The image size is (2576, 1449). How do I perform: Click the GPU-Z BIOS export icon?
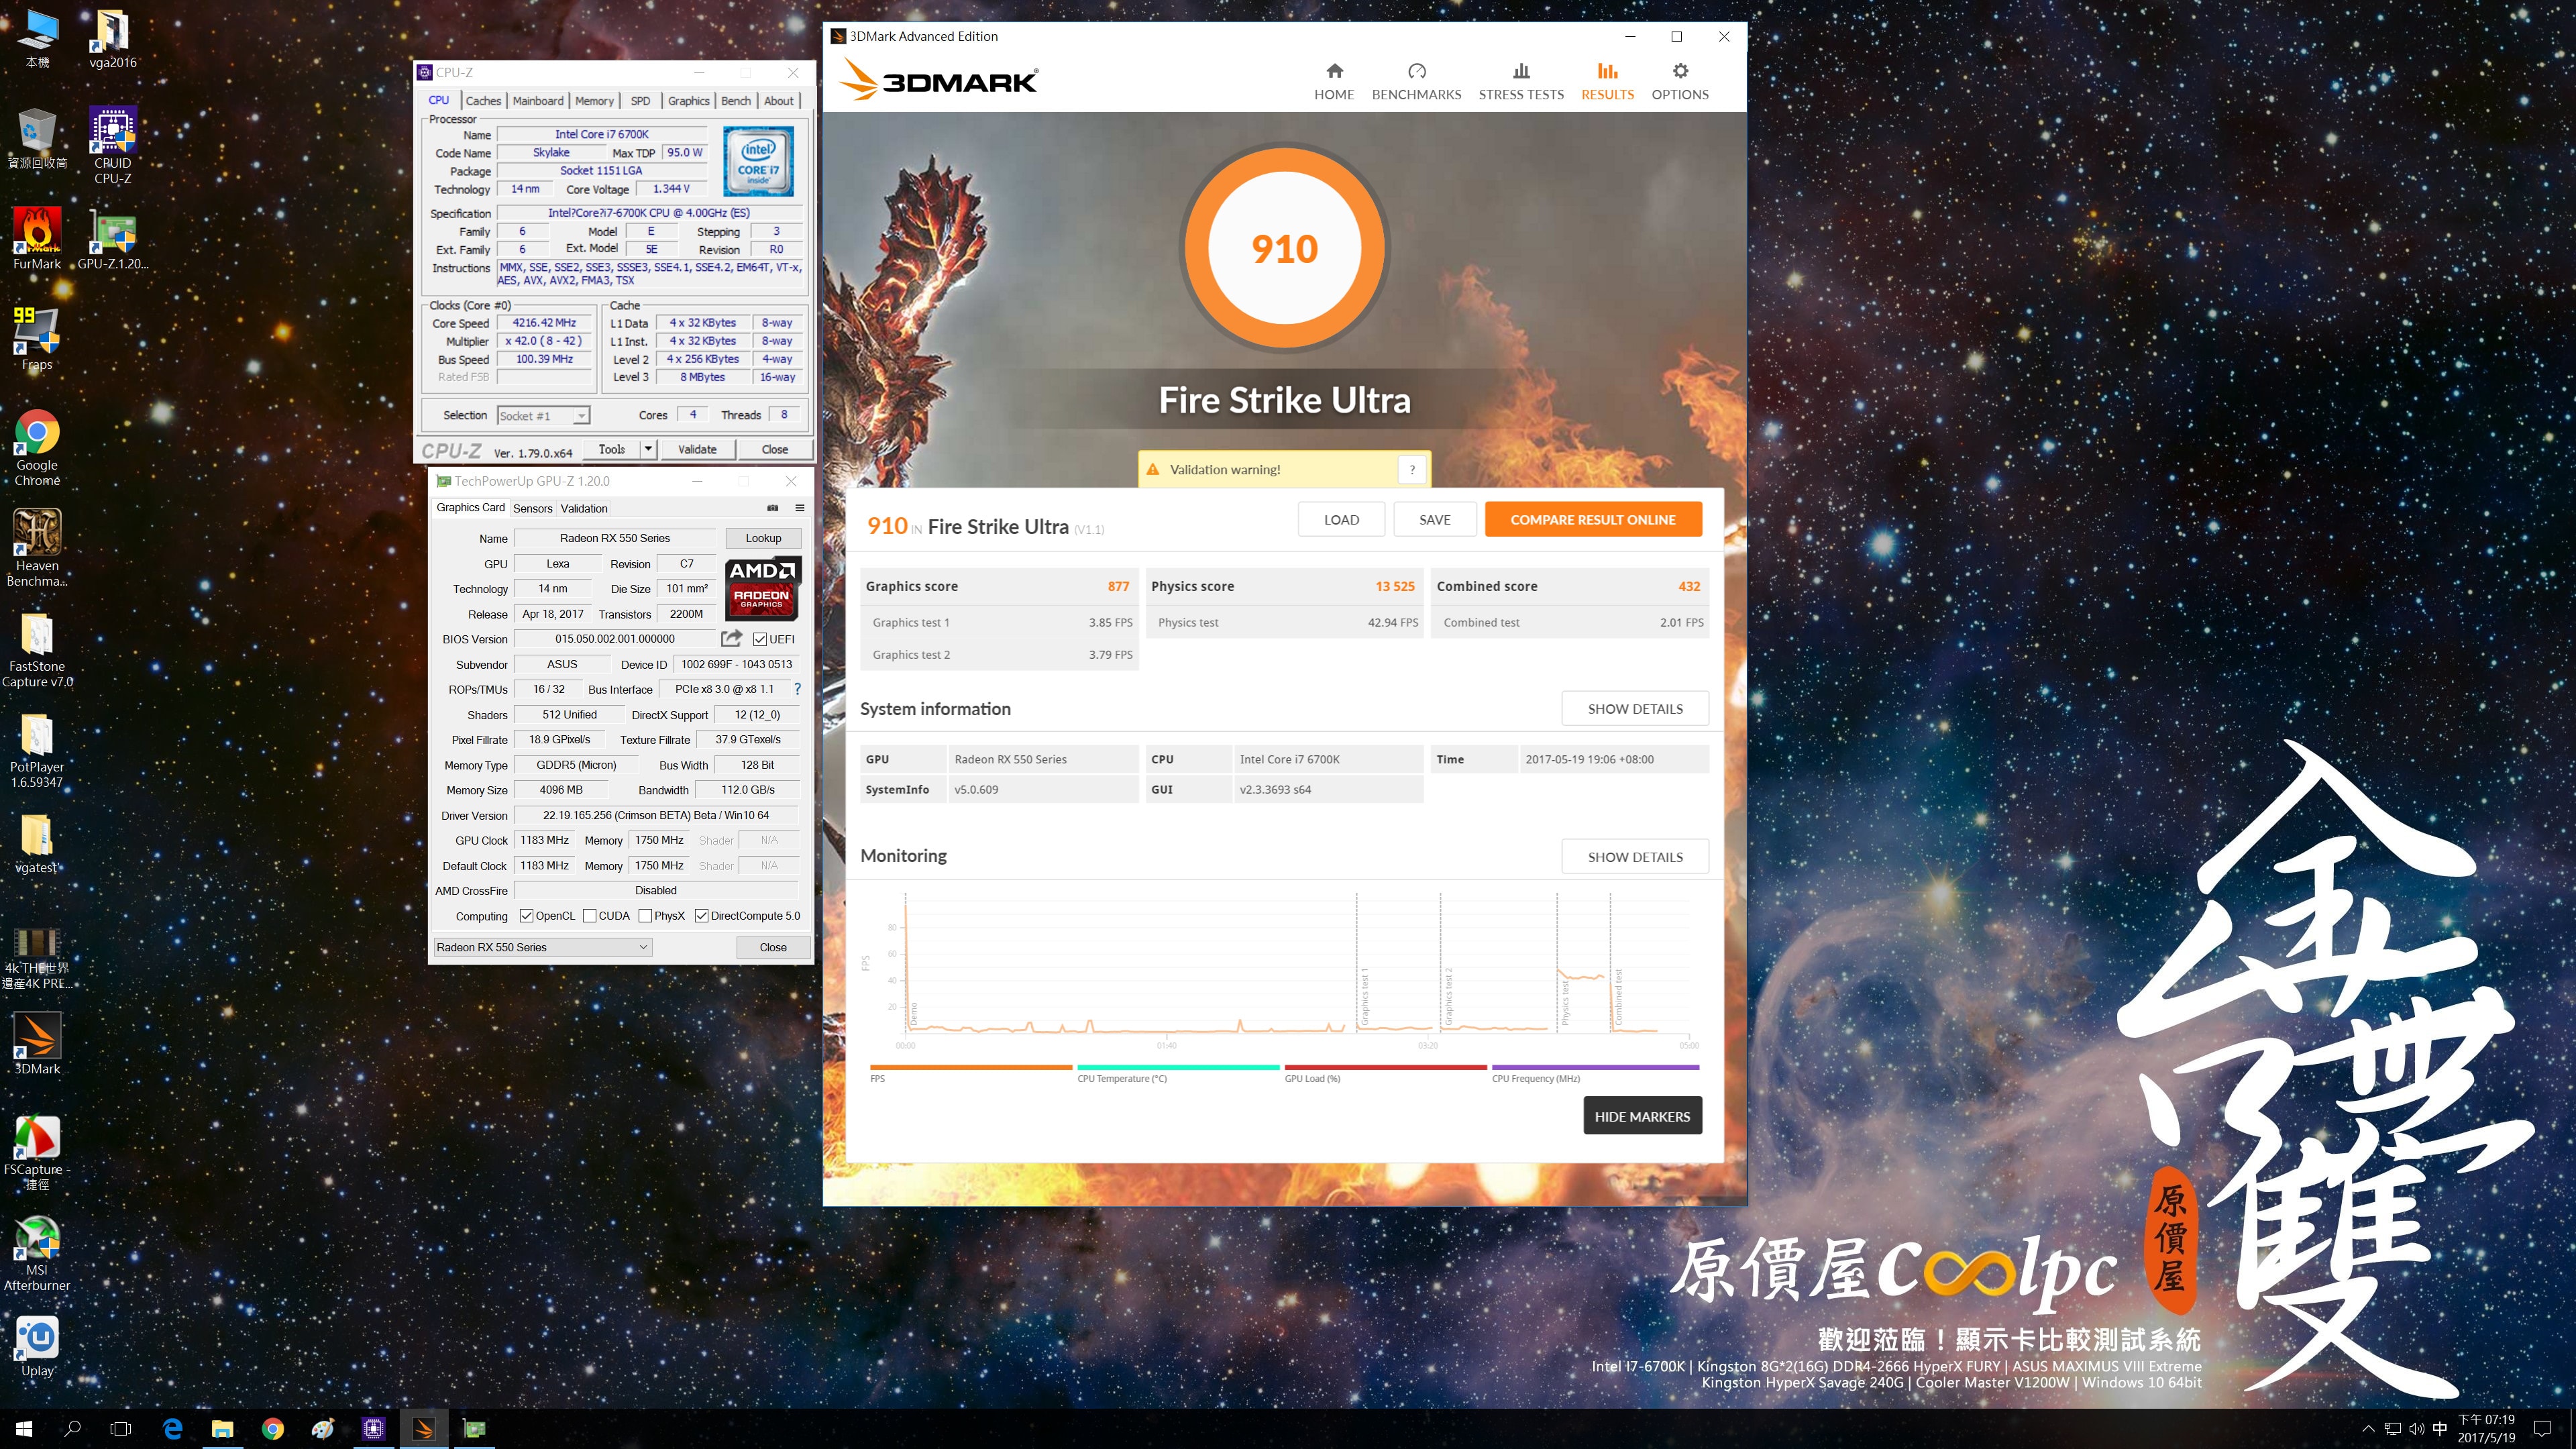732,638
